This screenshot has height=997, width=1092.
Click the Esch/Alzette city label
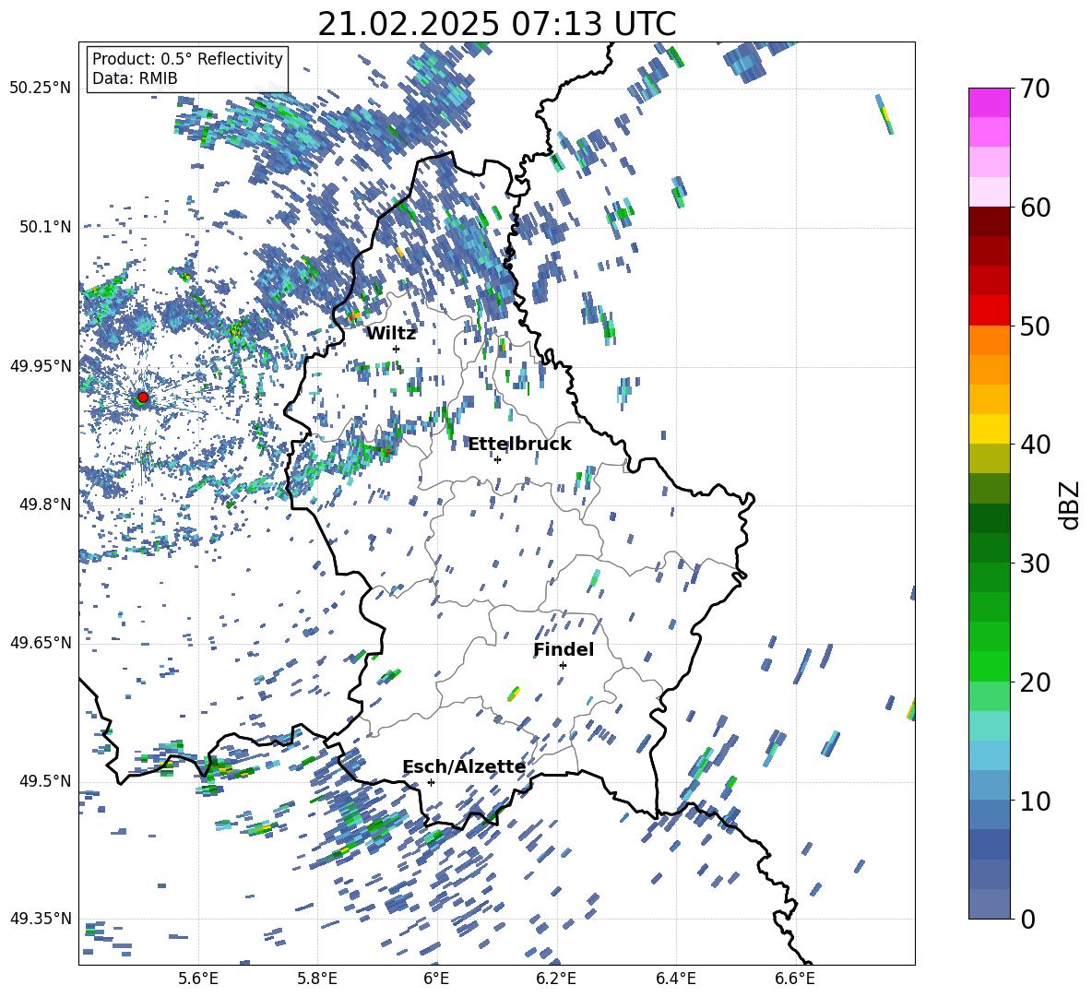pyautogui.click(x=464, y=767)
